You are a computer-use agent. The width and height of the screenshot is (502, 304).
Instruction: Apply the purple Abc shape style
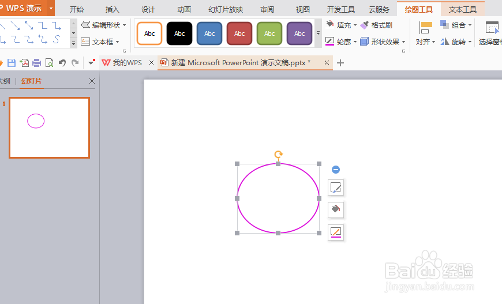click(299, 33)
